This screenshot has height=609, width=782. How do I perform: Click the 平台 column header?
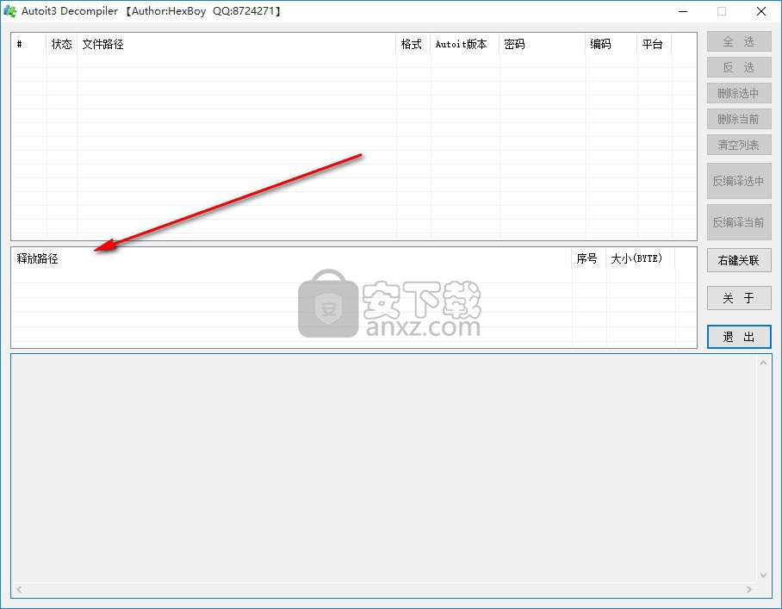coord(653,45)
